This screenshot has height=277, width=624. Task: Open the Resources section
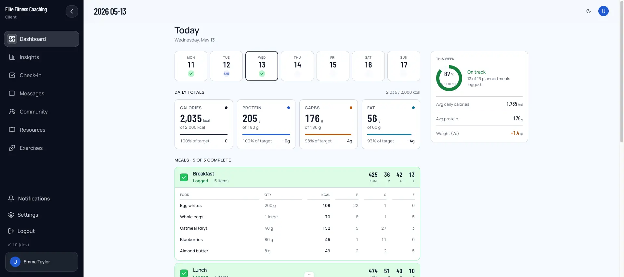[42, 130]
